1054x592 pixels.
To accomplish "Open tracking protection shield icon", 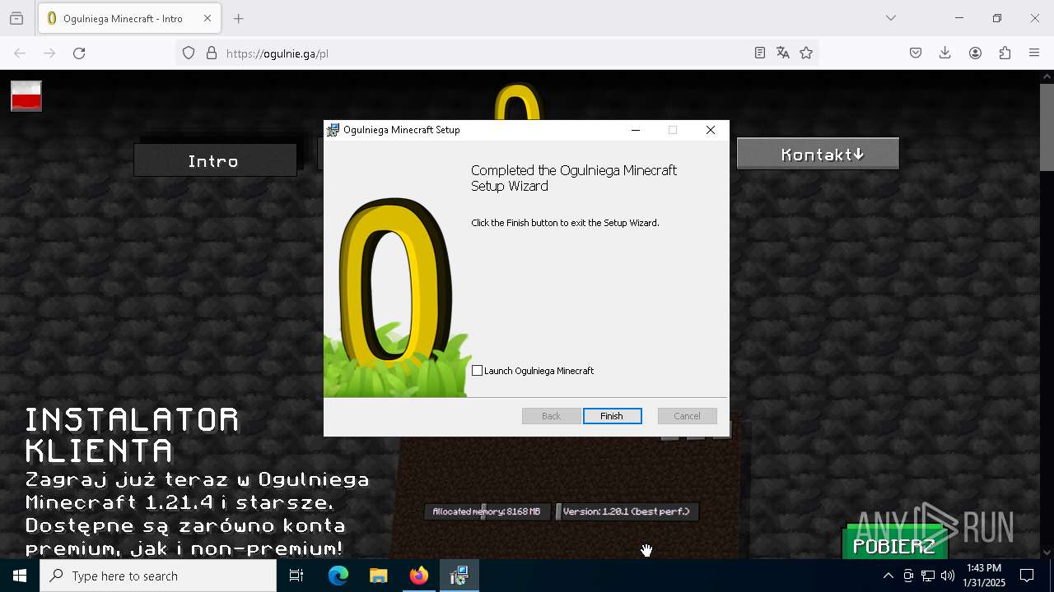I will click(x=189, y=53).
